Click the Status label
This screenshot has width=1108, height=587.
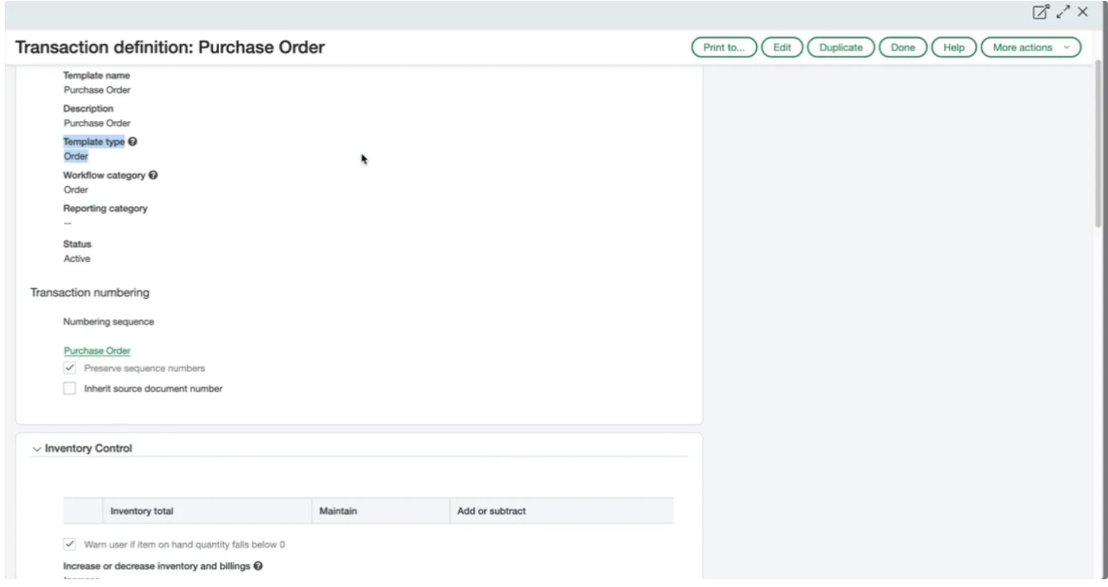(78, 244)
